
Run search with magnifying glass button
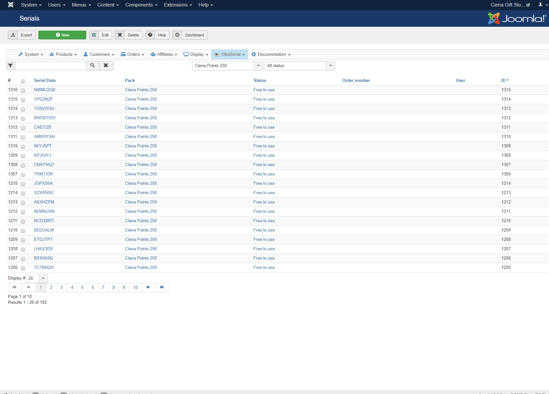click(93, 66)
